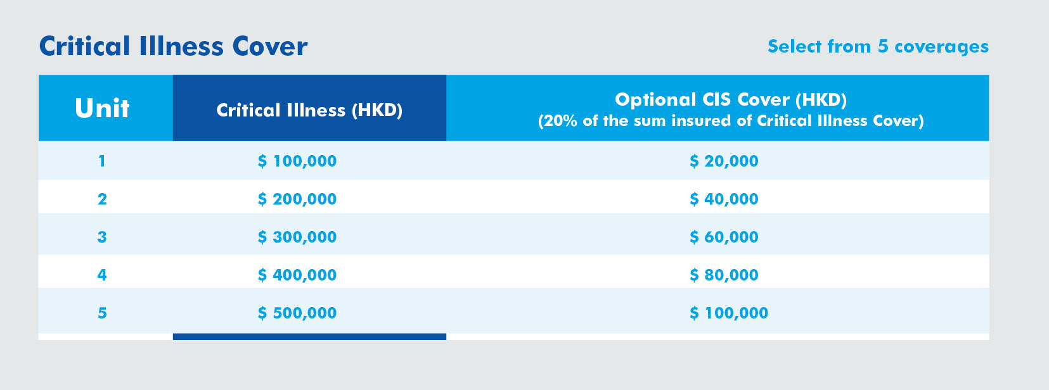The height and width of the screenshot is (390, 1049).
Task: Pick the $ 60,000 optional CIS cover
Action: point(724,237)
